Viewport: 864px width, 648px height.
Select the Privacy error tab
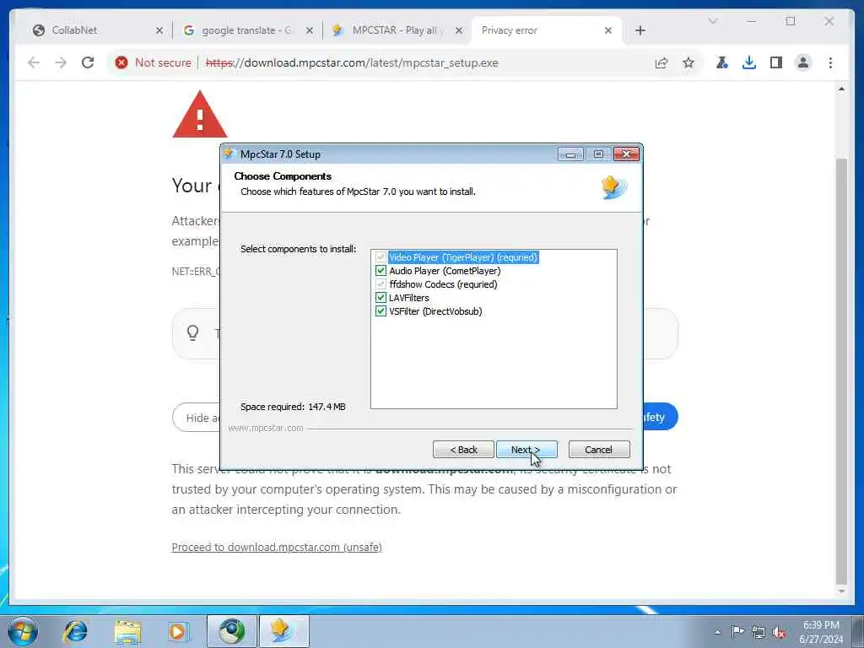coord(546,30)
